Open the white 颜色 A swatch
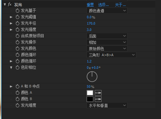 [x=90, y=93]
